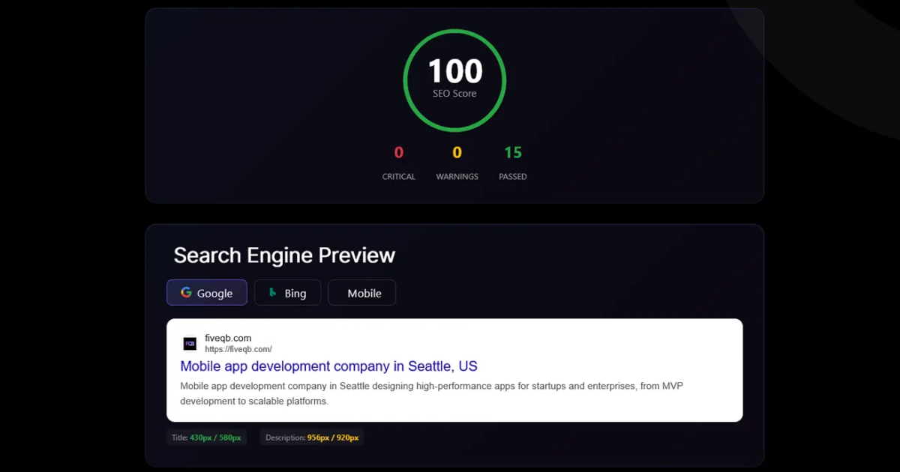Switch to the Mobile preview tab
The image size is (900, 472).
pos(361,293)
